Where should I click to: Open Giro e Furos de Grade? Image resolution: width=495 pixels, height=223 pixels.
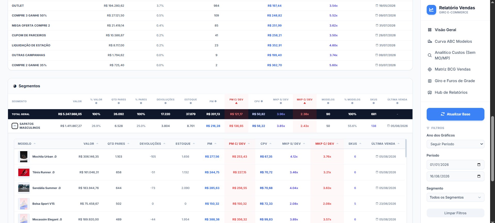(455, 81)
